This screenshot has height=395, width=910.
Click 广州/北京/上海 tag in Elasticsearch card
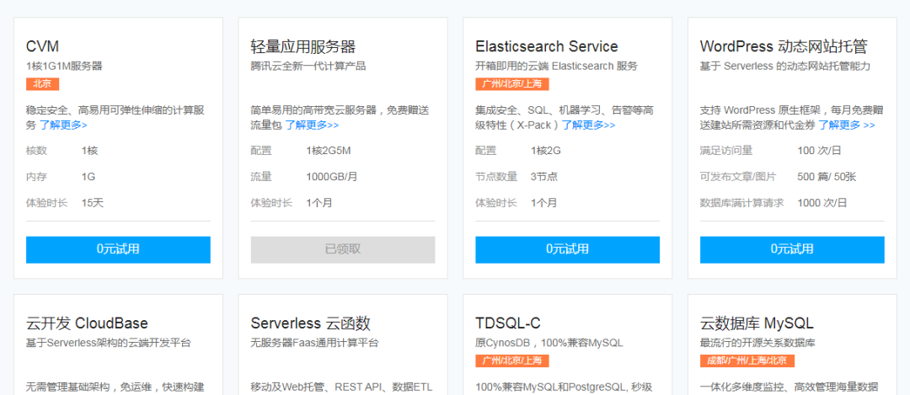(x=512, y=84)
